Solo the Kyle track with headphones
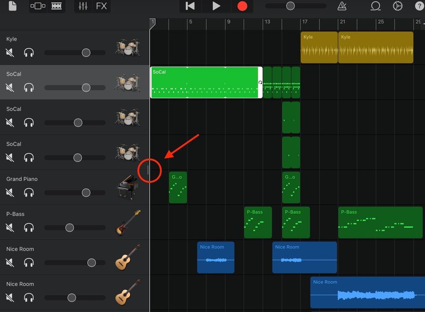This screenshot has width=425, height=312. pos(29,53)
